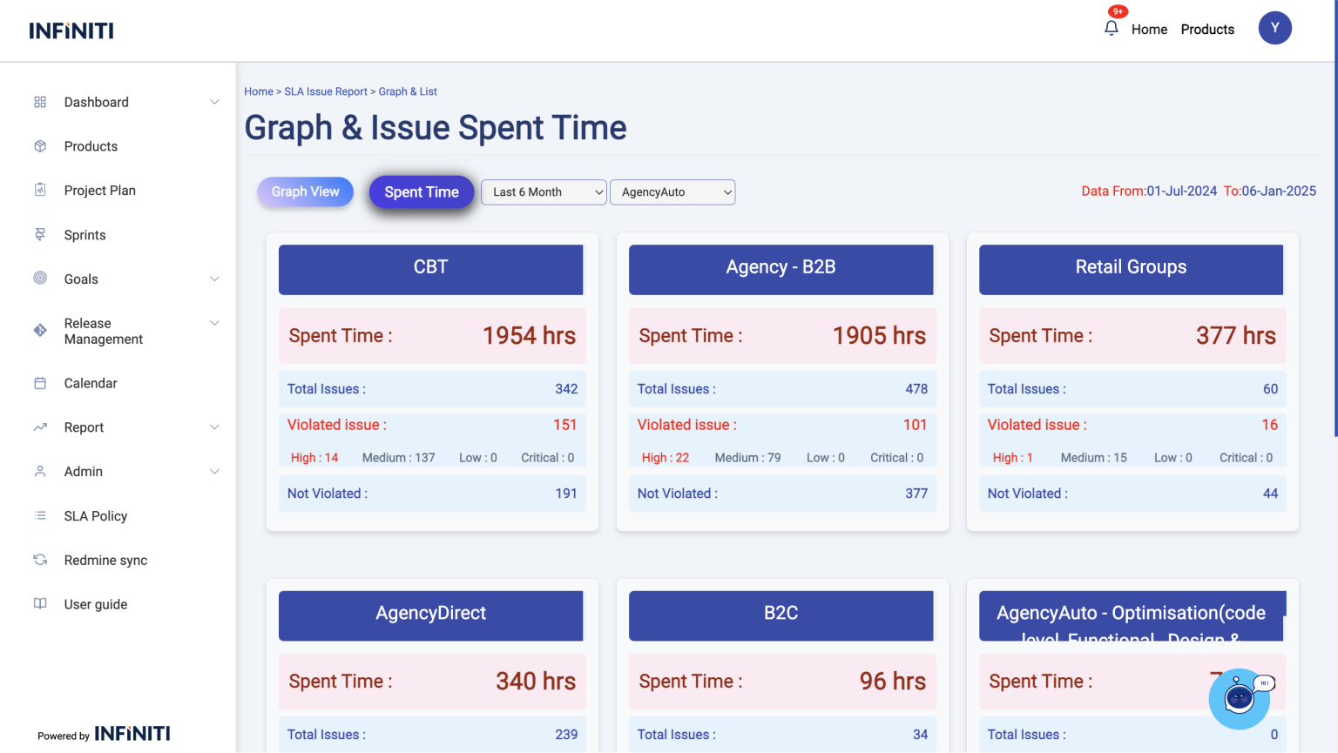This screenshot has width=1338, height=753.
Task: Click the Products cube icon in sidebar
Action: [x=40, y=146]
